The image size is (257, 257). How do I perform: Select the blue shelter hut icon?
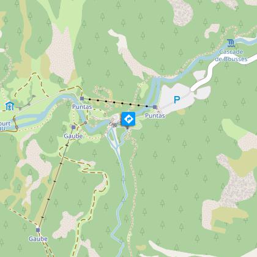click(x=10, y=106)
